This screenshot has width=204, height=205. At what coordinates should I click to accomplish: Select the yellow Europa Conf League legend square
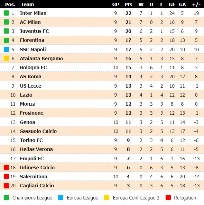(106, 198)
